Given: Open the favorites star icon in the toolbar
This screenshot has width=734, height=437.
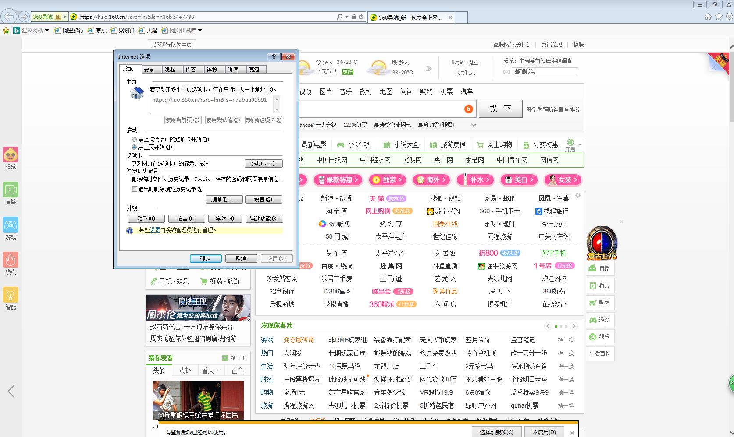Looking at the screenshot, I should pyautogui.click(x=719, y=17).
